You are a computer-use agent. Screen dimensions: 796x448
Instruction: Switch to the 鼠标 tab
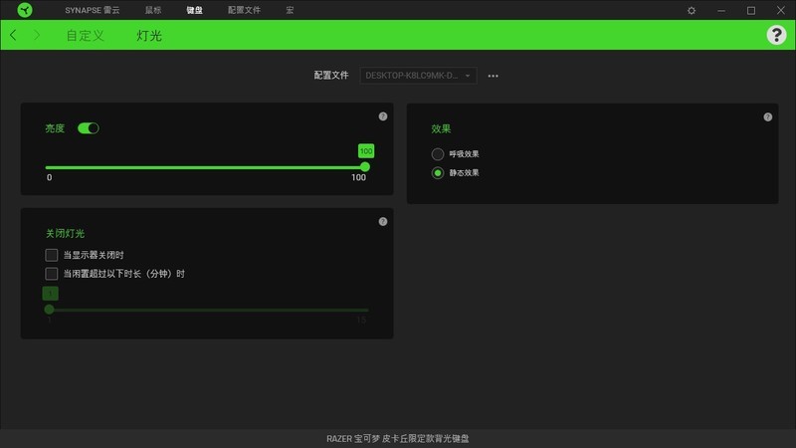[153, 10]
